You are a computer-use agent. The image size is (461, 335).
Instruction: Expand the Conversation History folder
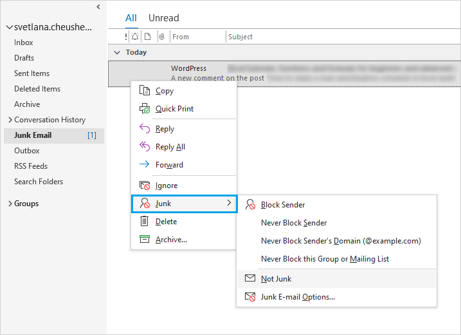coord(10,120)
